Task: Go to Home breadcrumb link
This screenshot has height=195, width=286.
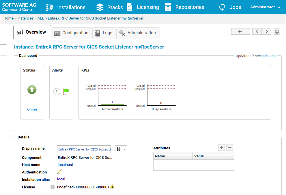Action: point(9,18)
